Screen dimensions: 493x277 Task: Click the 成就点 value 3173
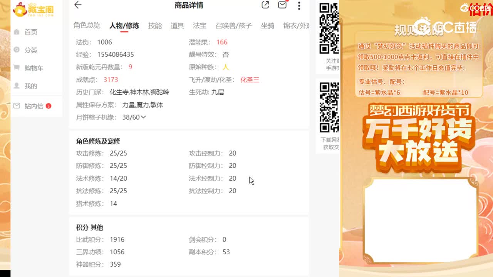(111, 80)
